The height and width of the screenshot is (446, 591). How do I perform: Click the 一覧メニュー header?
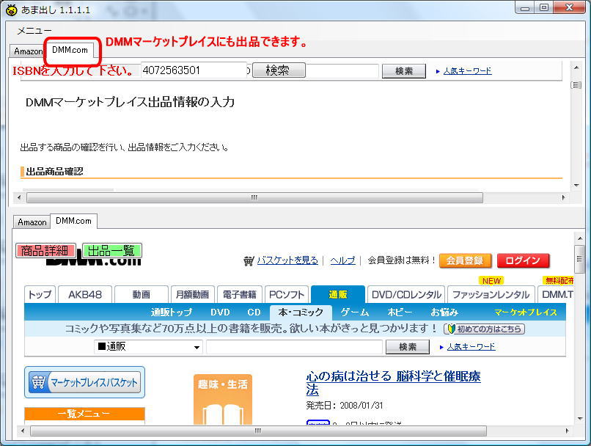coord(84,414)
